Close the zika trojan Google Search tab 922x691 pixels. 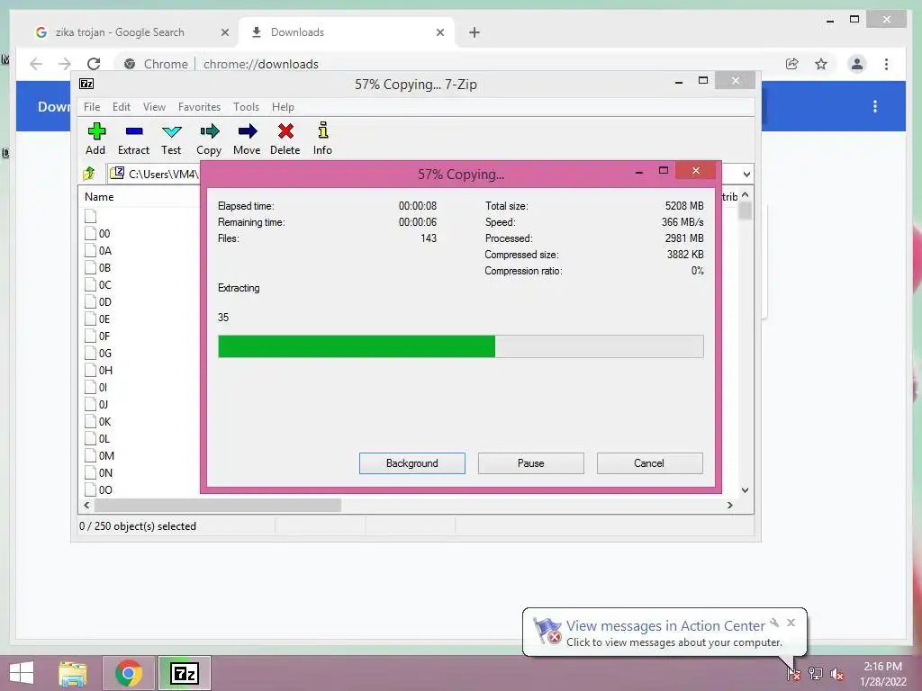(x=224, y=32)
